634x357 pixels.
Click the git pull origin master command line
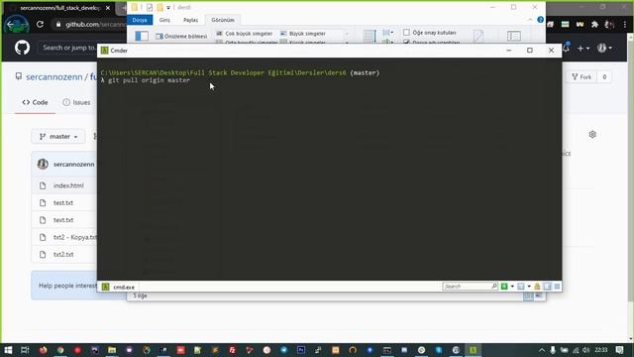coord(146,80)
